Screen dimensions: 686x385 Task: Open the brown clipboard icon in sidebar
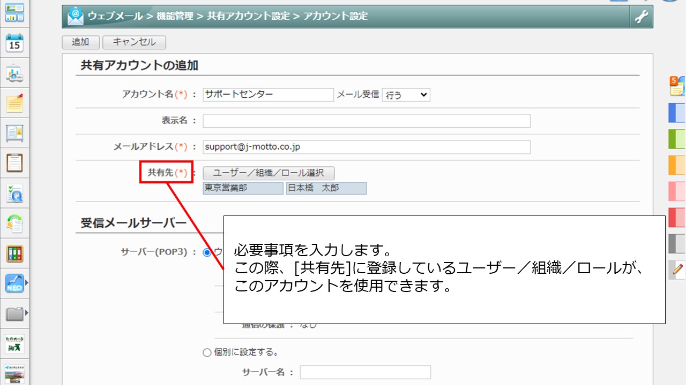point(14,162)
